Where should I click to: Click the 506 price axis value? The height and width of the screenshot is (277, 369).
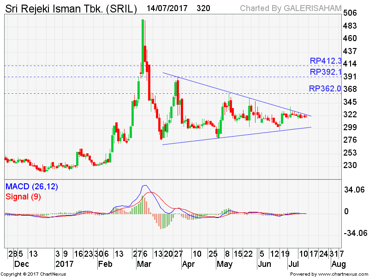(x=351, y=13)
